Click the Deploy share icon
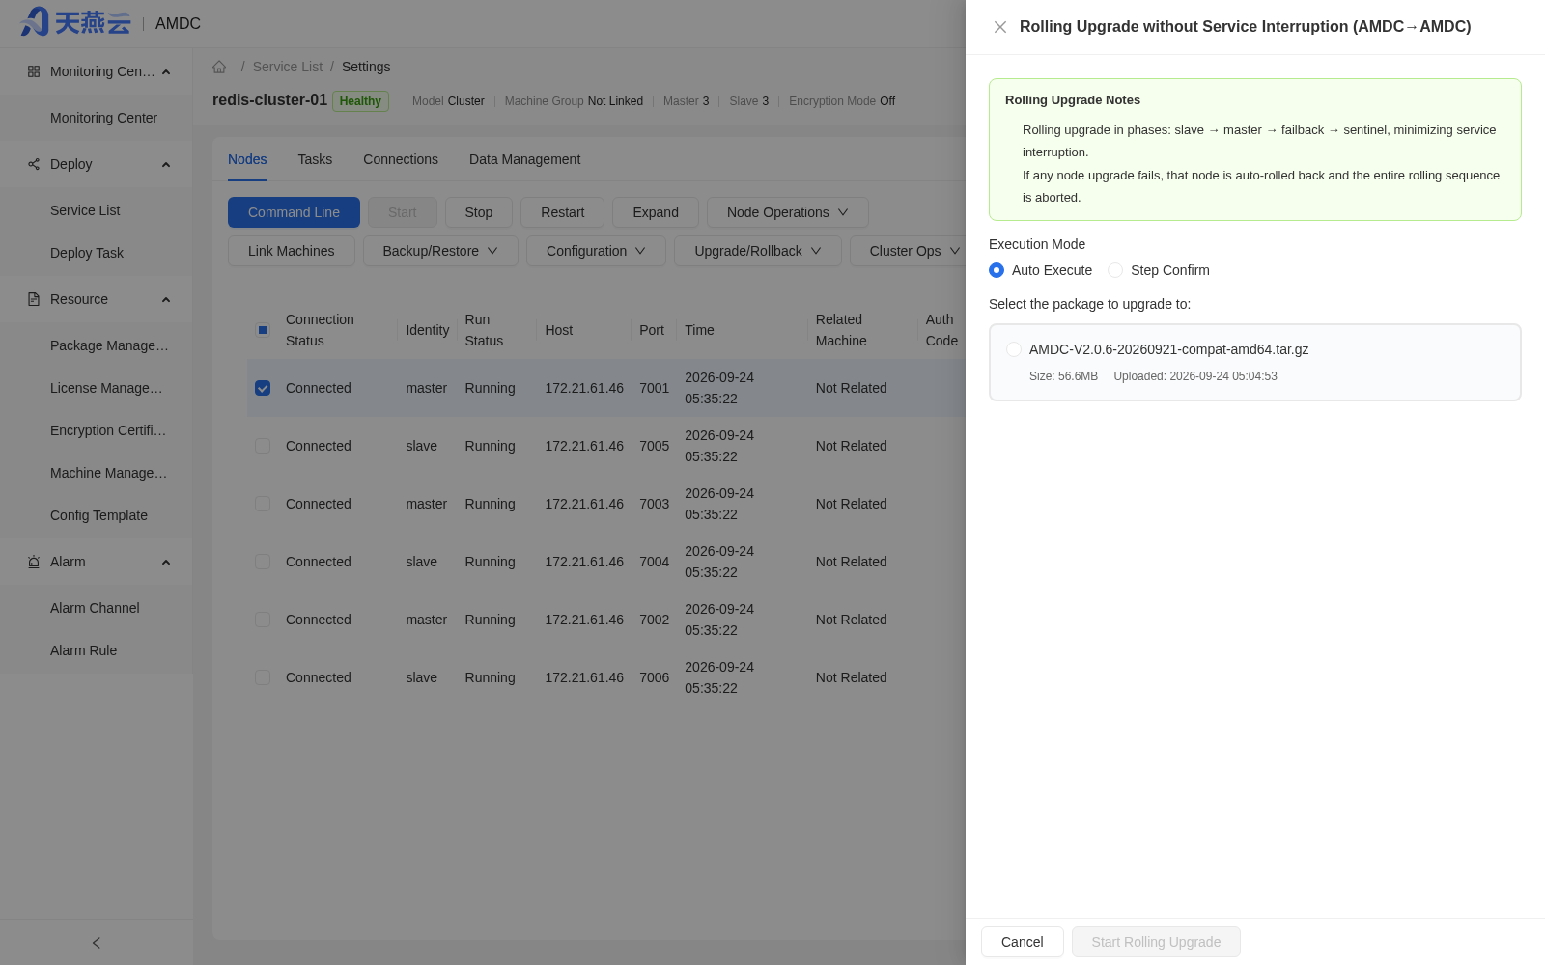The image size is (1545, 965). pos(34,164)
